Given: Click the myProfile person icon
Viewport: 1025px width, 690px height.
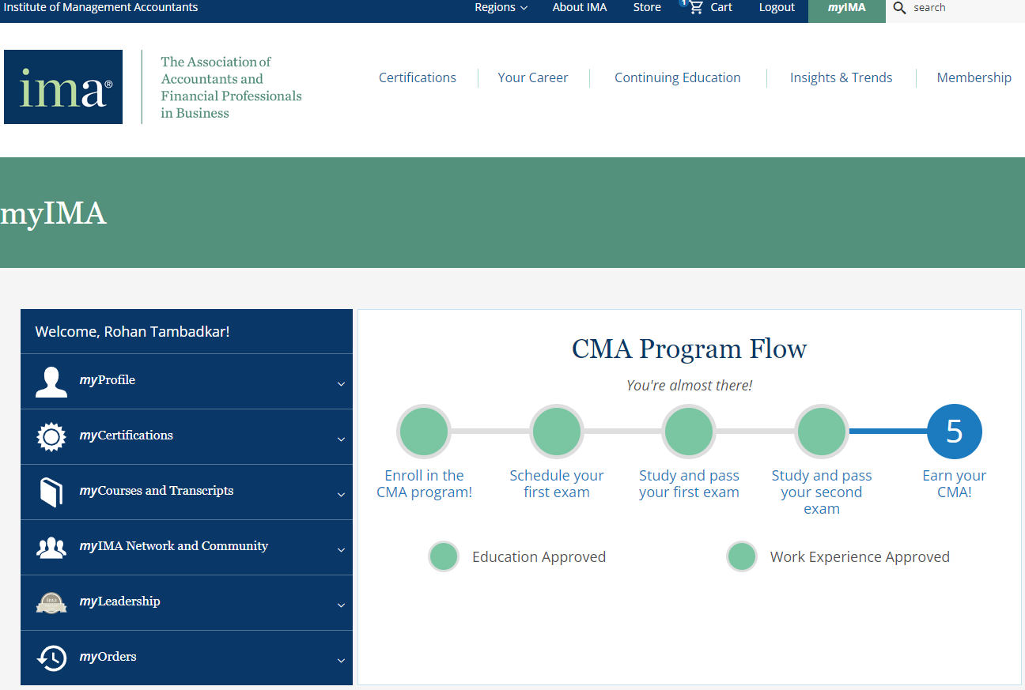Looking at the screenshot, I should pos(51,382).
